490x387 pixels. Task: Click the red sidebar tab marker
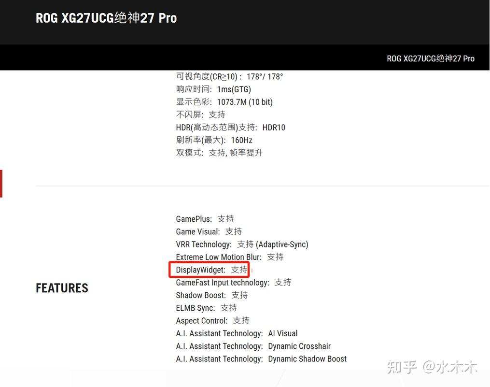(1, 183)
